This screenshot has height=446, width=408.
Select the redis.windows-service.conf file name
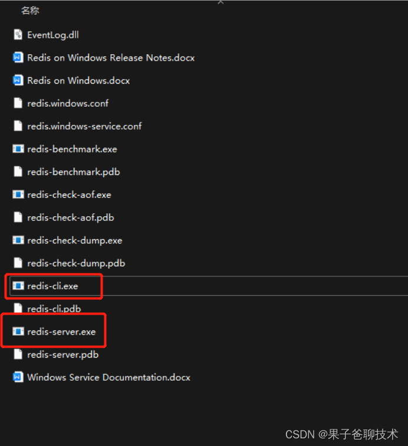(x=84, y=126)
